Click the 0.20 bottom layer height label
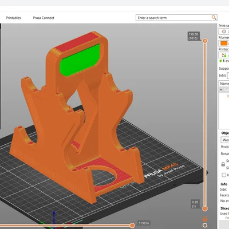229x229 pixels. tap(195, 204)
